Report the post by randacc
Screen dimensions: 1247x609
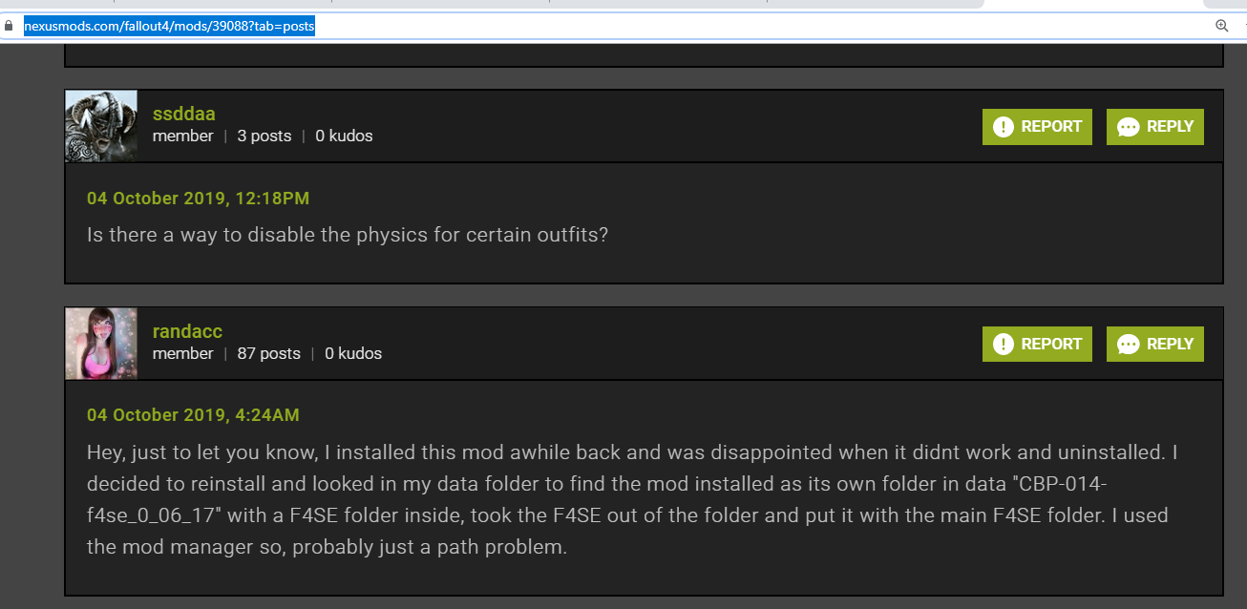[1037, 345]
